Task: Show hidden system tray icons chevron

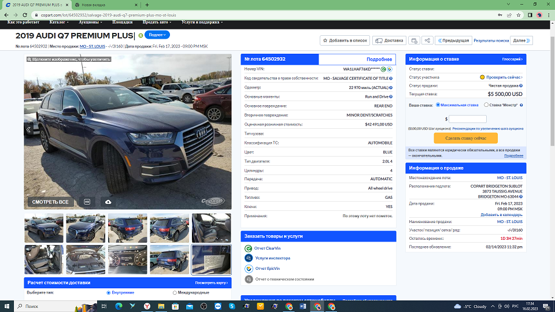Action: (x=493, y=306)
